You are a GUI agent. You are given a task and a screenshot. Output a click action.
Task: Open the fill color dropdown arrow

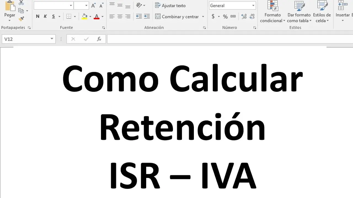(x=90, y=17)
